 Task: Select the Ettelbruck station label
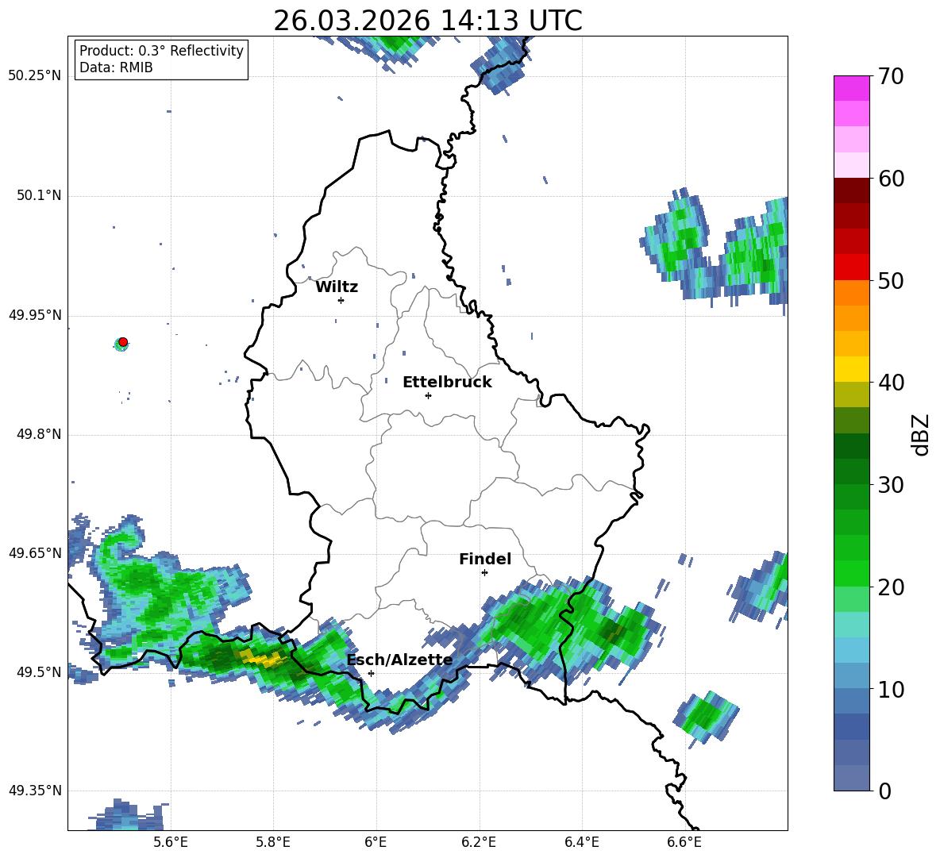point(447,383)
